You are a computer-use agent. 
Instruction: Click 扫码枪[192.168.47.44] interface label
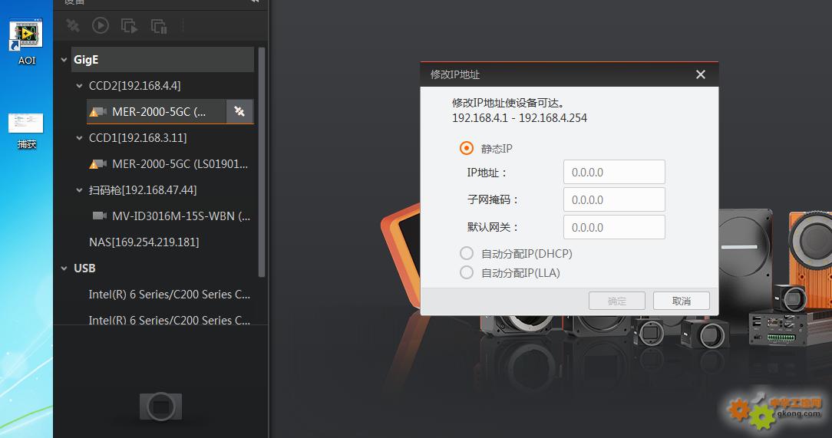click(143, 189)
